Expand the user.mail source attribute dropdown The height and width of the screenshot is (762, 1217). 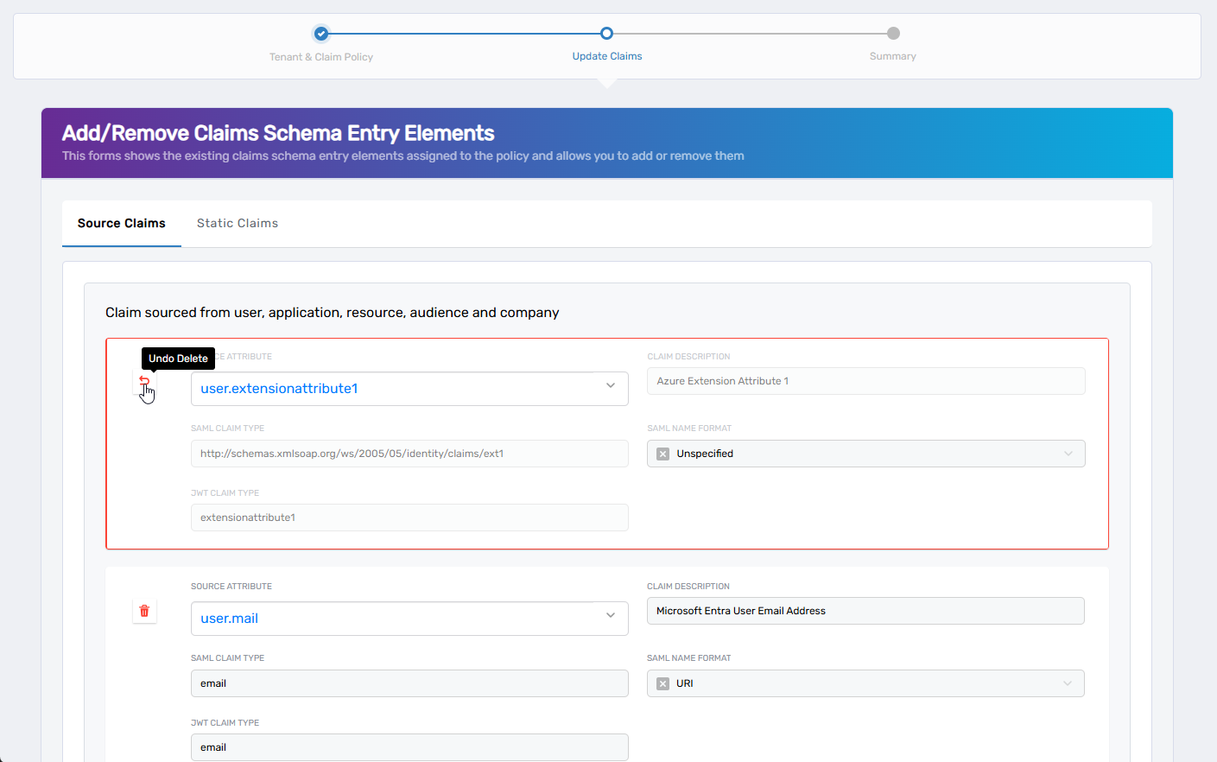pyautogui.click(x=610, y=616)
